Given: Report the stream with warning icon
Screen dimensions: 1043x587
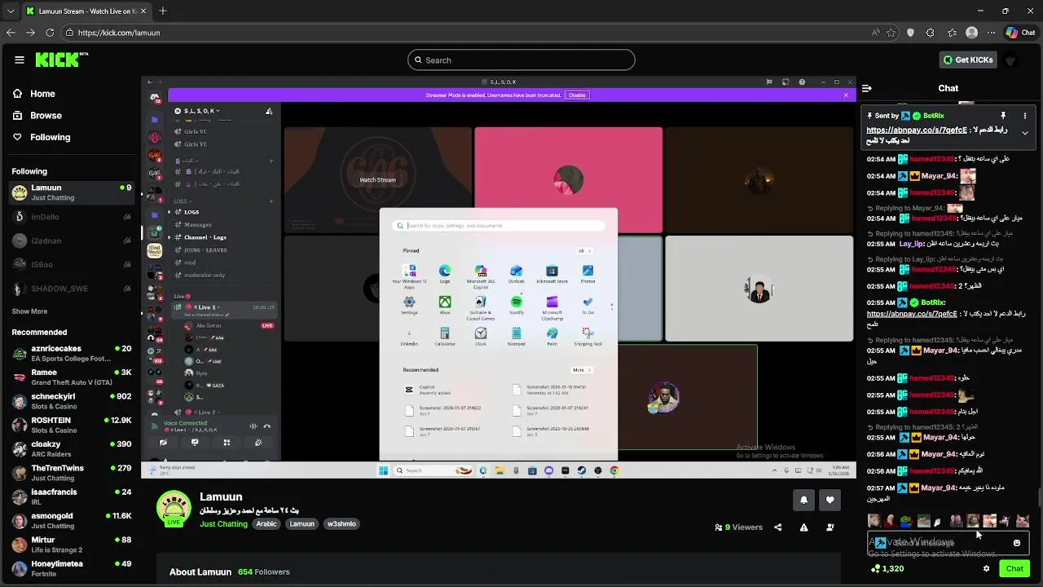Looking at the screenshot, I should click(x=803, y=527).
